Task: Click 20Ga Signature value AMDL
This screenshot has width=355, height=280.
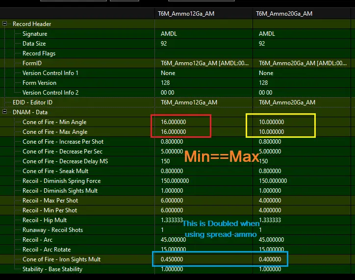Action: [x=267, y=34]
